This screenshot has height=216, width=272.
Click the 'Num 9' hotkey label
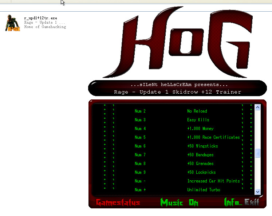[x=140, y=172]
